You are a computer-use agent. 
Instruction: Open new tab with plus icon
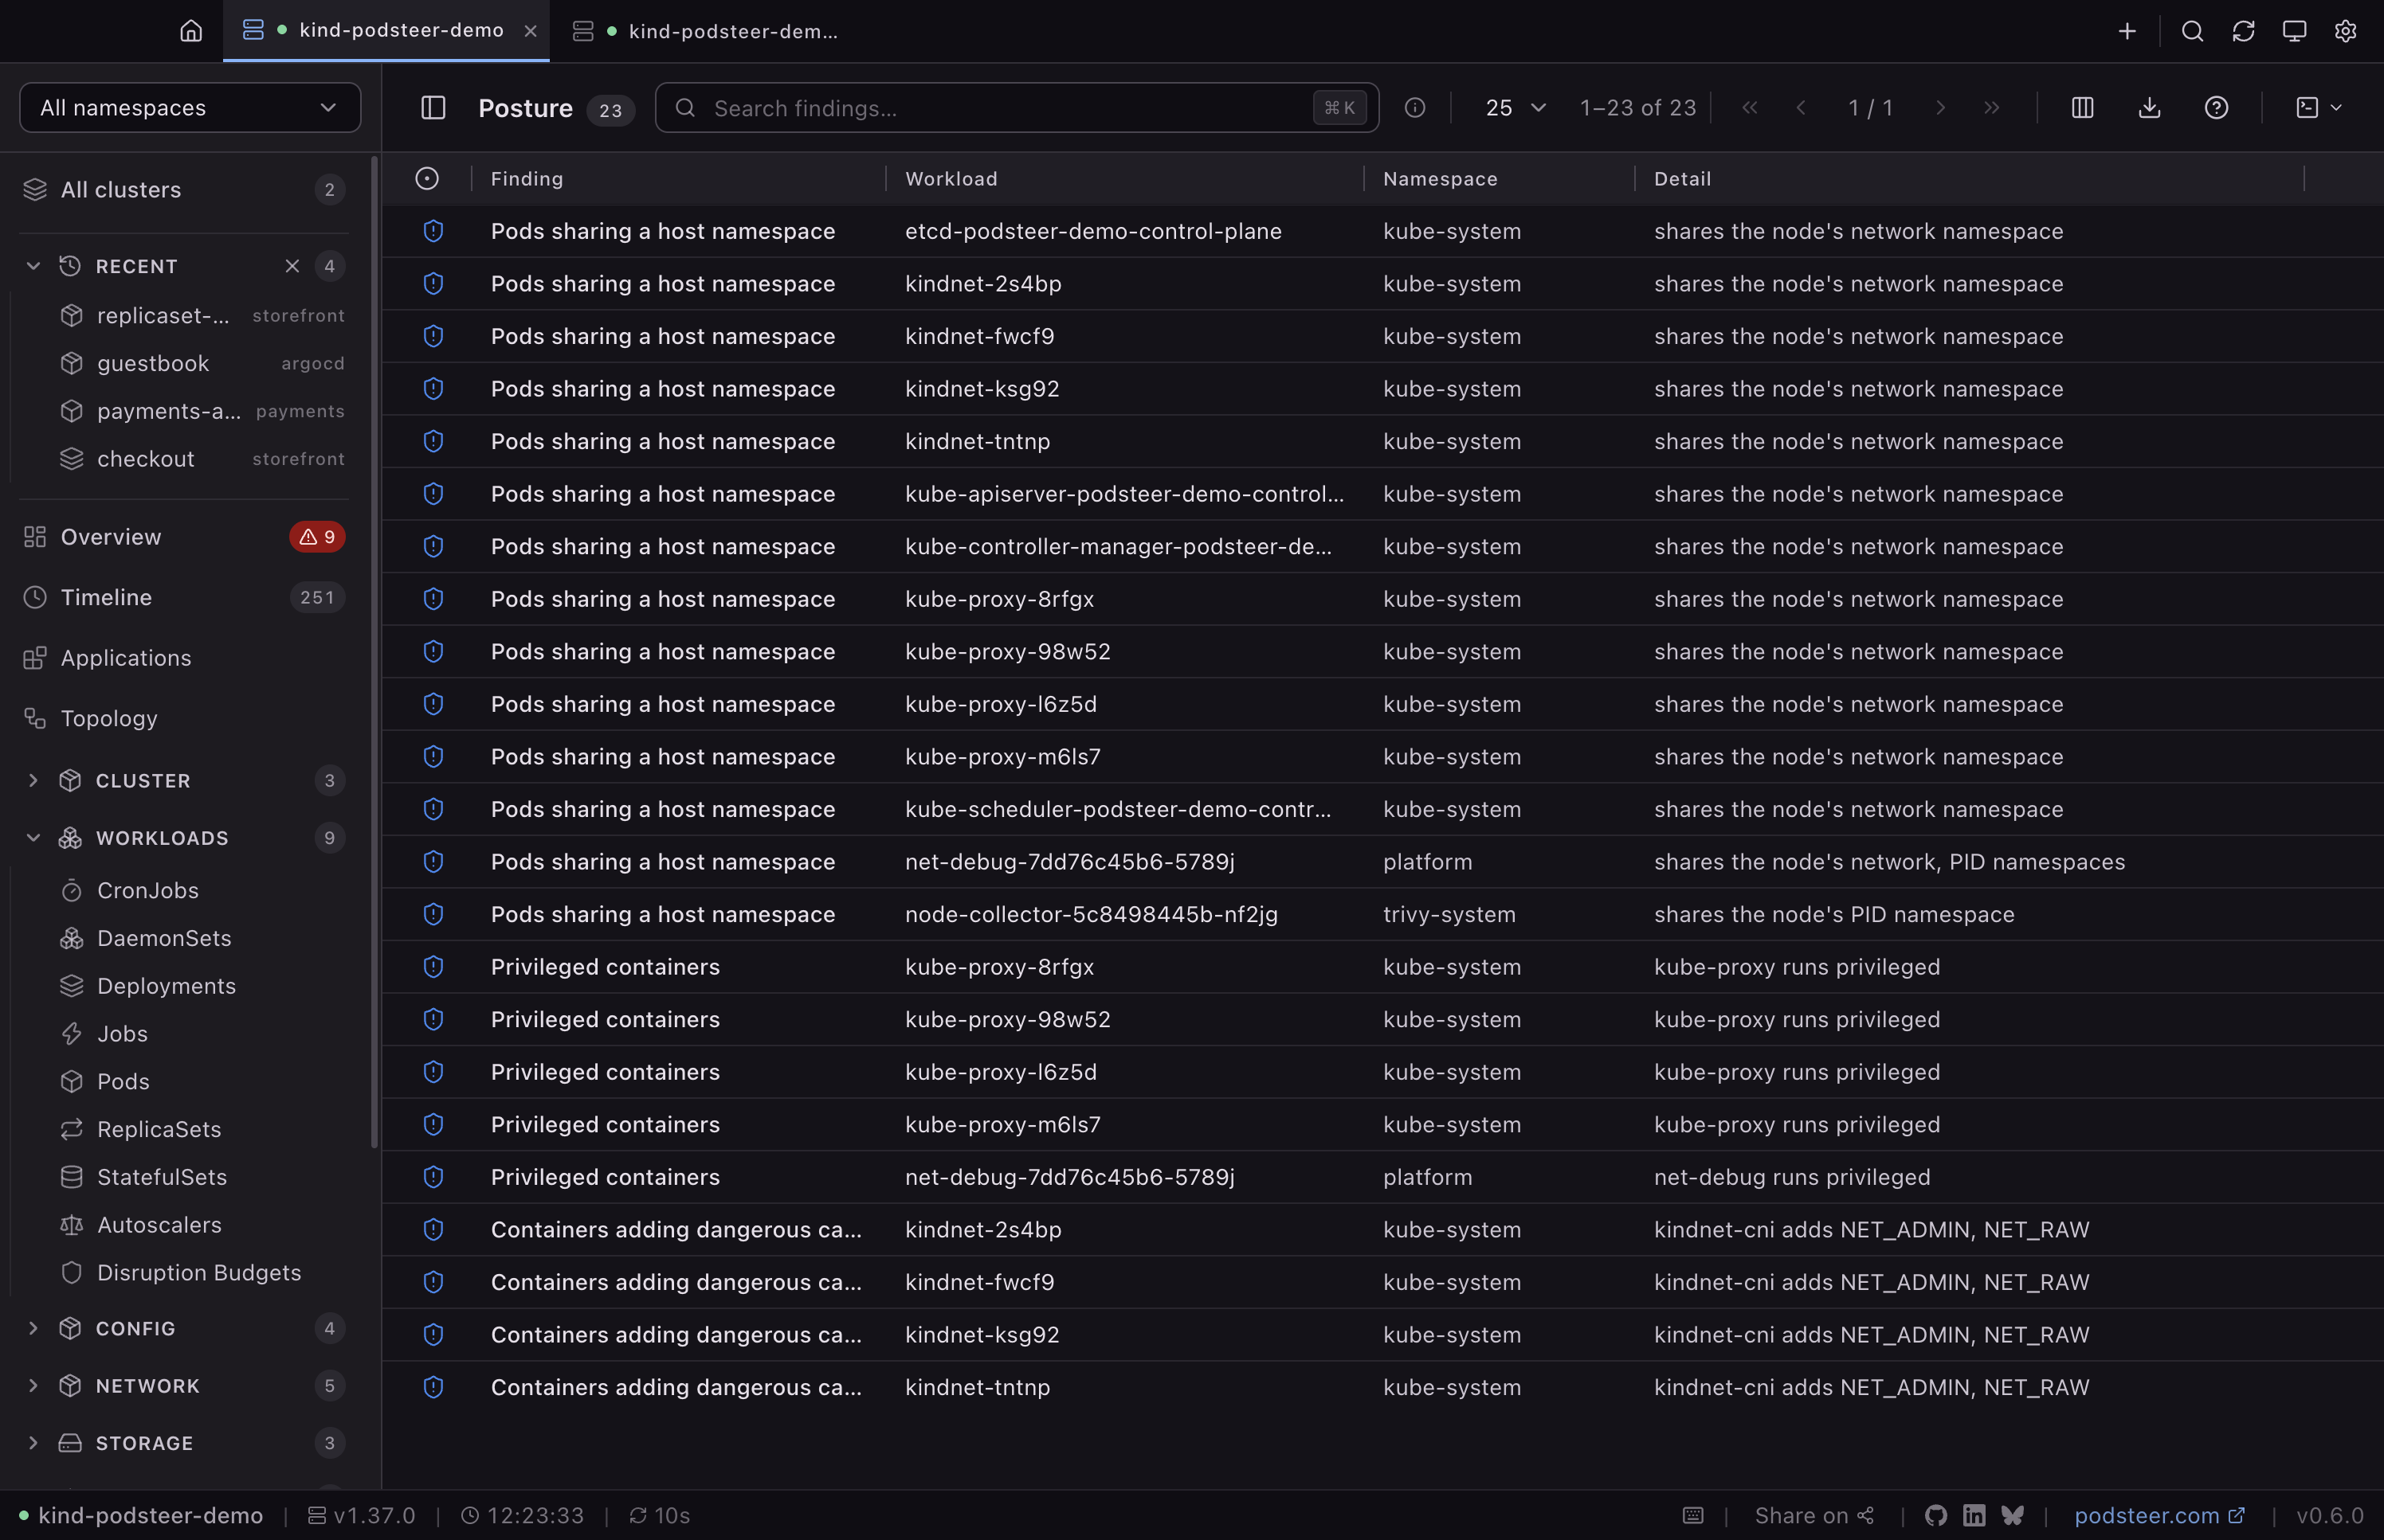click(2127, 31)
